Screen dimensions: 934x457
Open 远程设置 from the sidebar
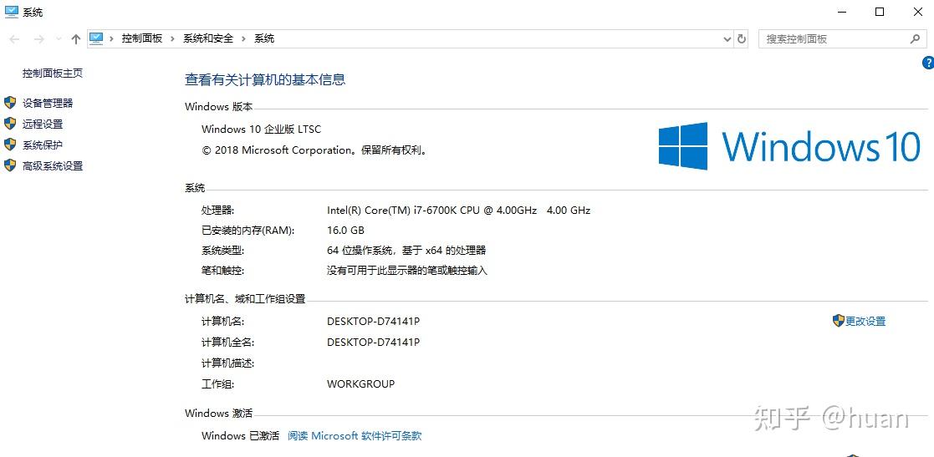click(43, 124)
